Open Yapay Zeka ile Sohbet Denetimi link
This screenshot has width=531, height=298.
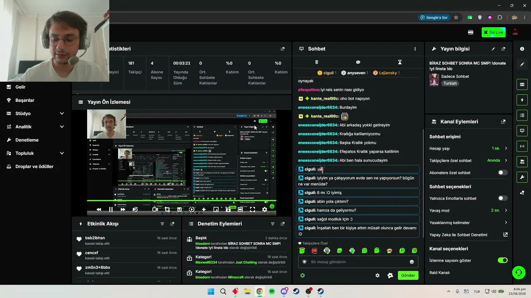[469, 235]
